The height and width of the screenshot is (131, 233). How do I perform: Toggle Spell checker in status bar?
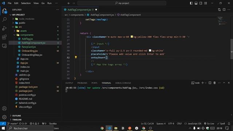221,124
